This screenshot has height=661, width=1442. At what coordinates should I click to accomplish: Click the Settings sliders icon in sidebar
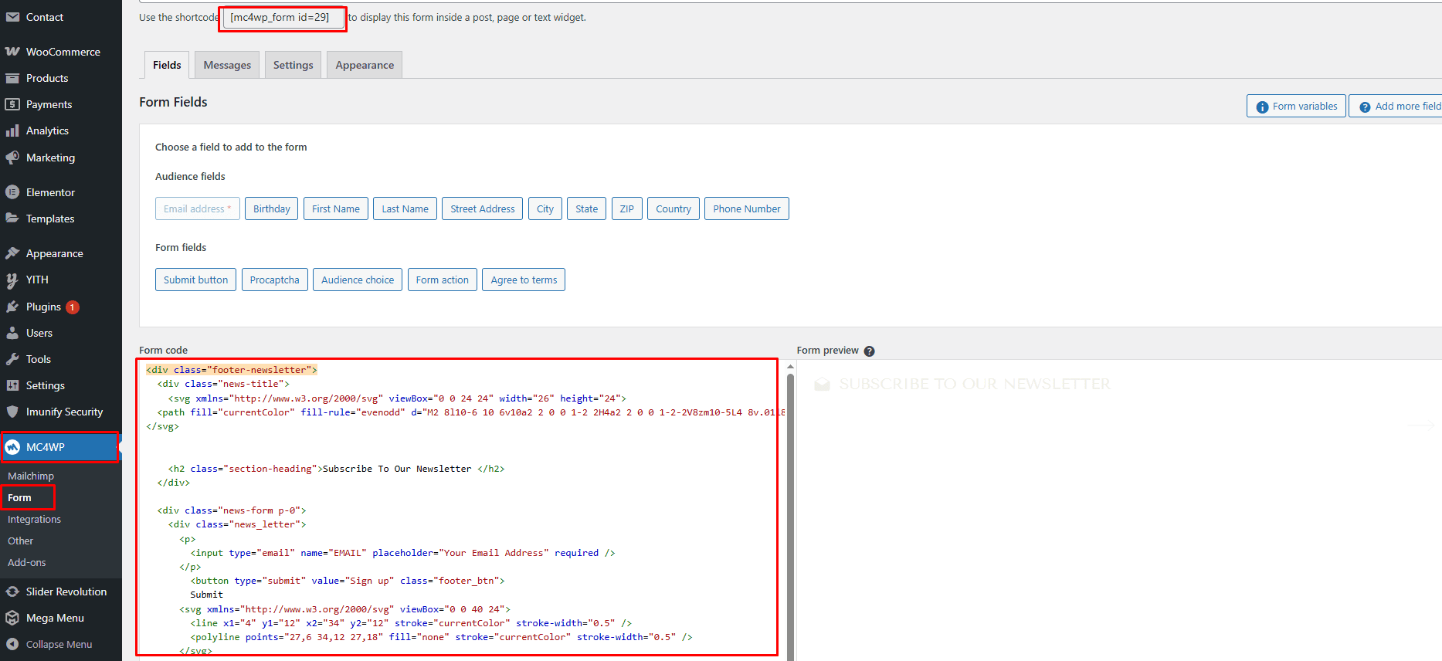[x=12, y=385]
